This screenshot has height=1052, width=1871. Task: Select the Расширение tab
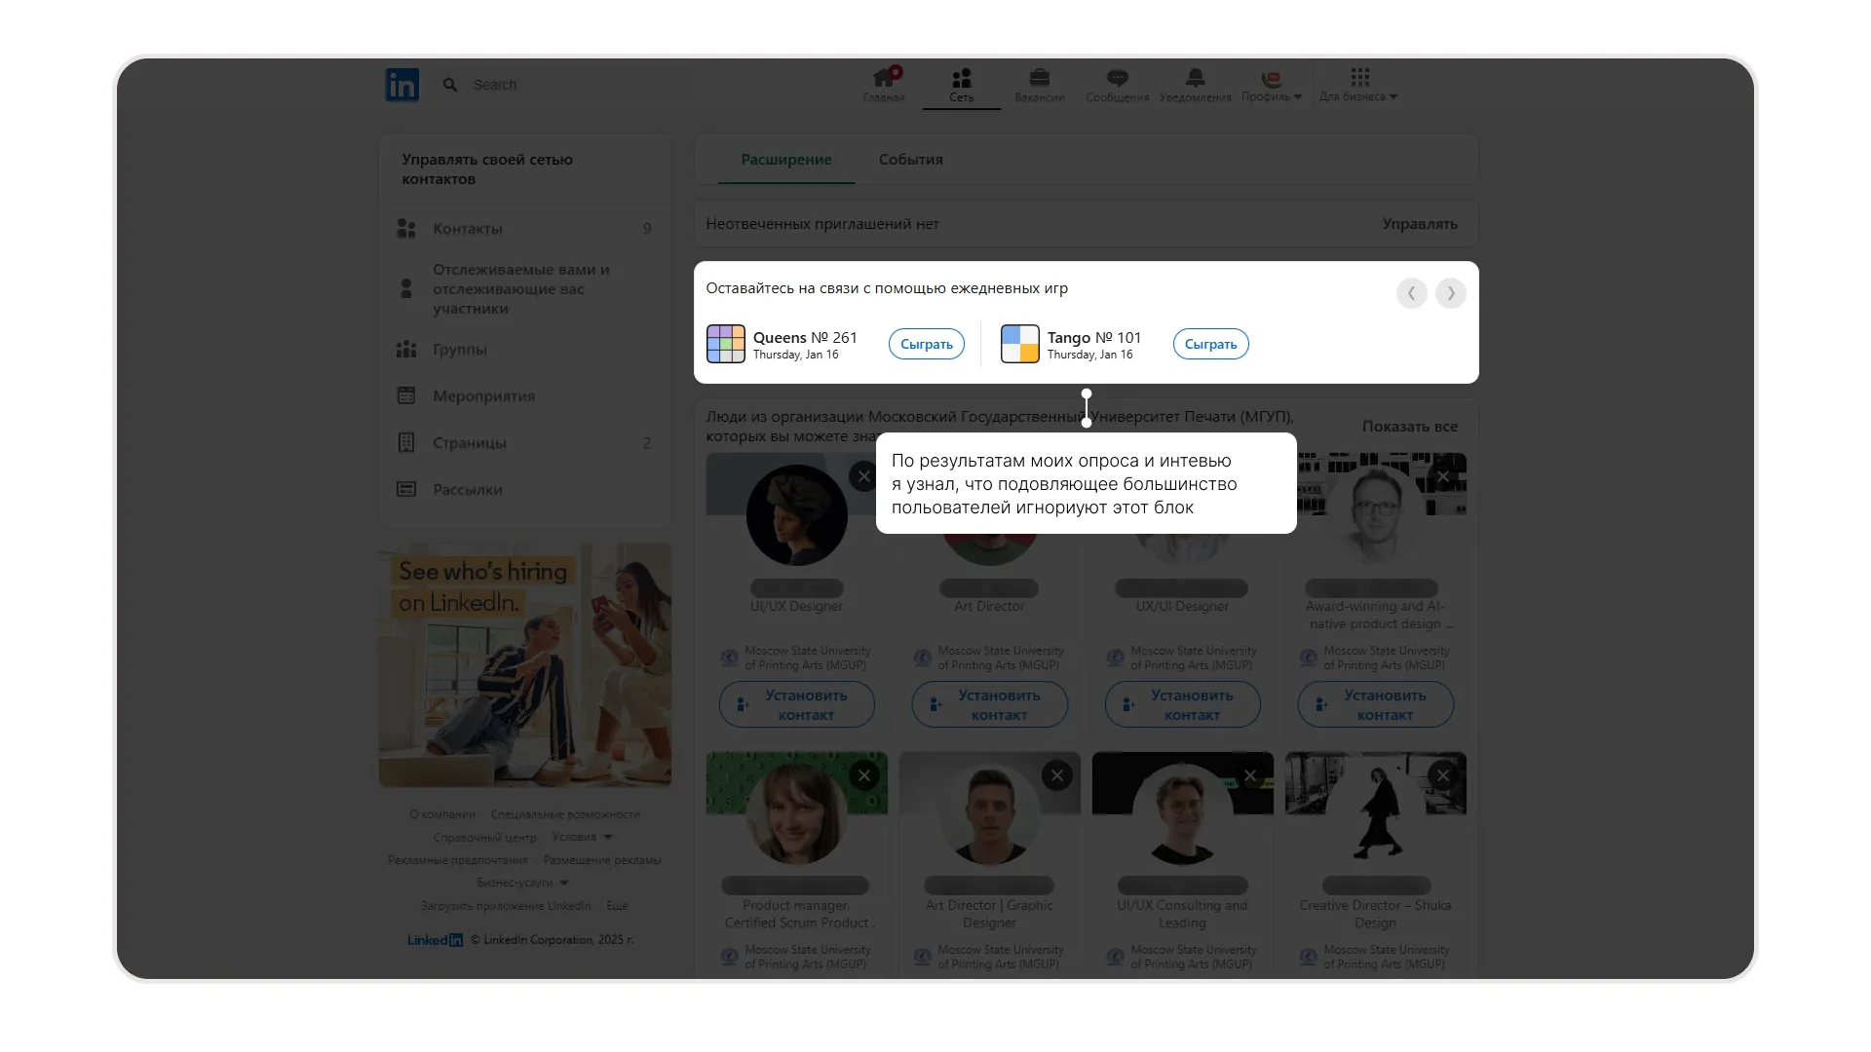tap(785, 160)
